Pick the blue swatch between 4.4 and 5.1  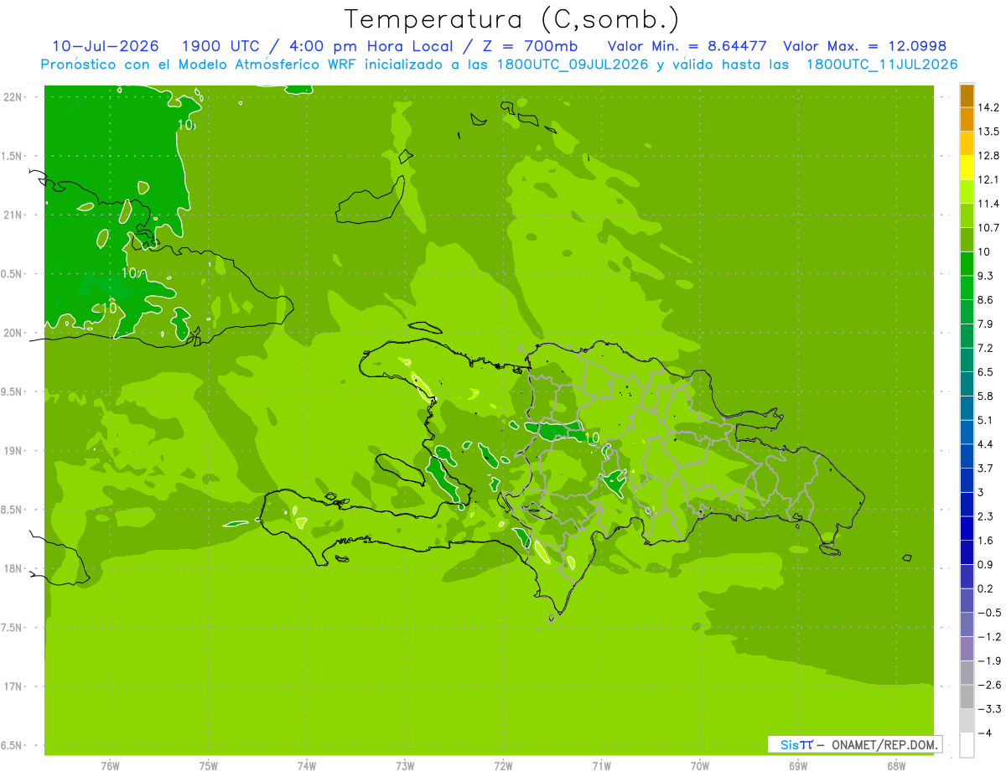click(x=967, y=432)
